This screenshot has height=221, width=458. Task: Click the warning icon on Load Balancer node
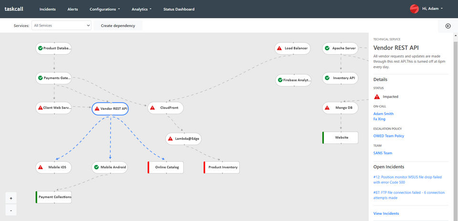(x=279, y=48)
